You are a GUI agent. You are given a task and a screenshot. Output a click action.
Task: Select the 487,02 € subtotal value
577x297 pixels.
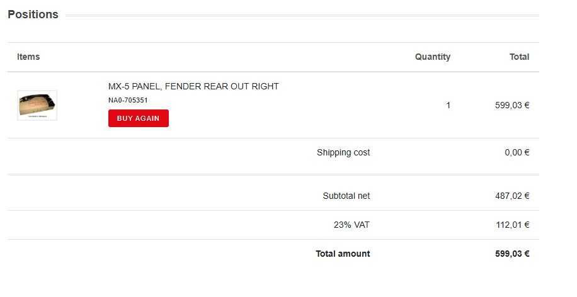pos(511,196)
